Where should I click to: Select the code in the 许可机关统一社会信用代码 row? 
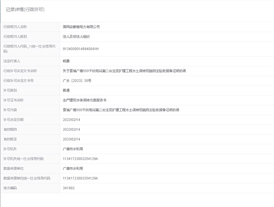click(x=80, y=159)
